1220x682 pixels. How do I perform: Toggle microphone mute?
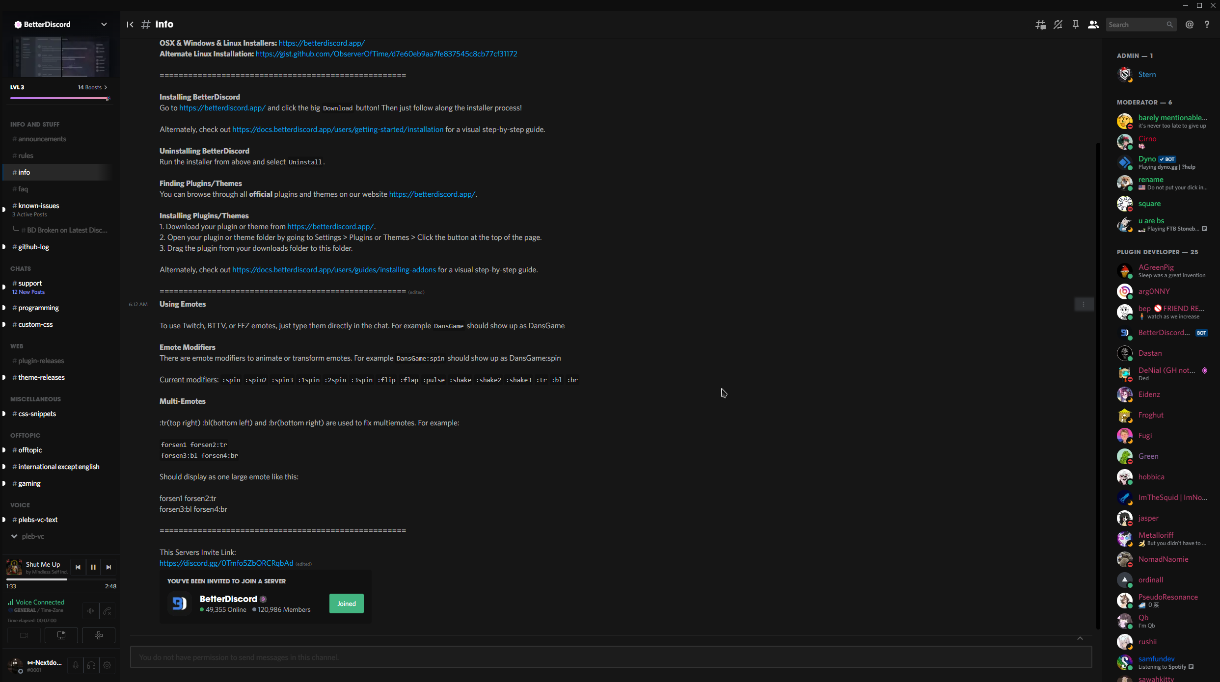pos(76,665)
